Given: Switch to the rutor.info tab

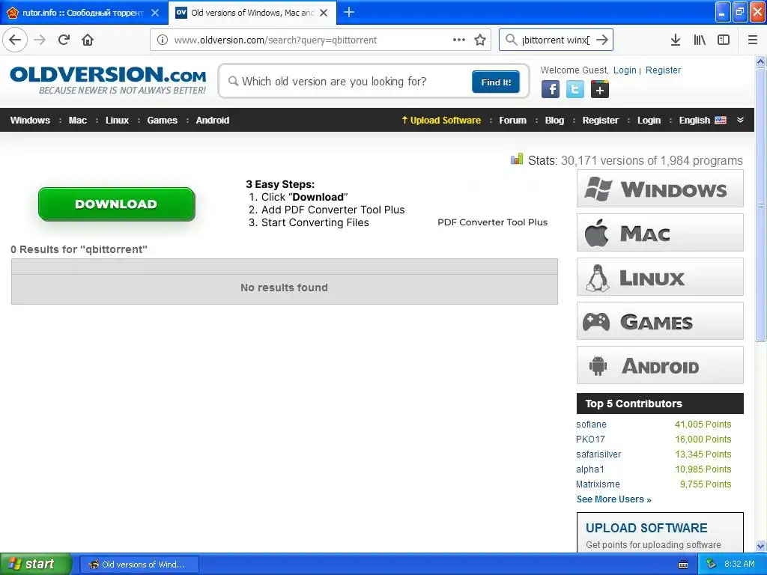Looking at the screenshot, I should 82,13.
